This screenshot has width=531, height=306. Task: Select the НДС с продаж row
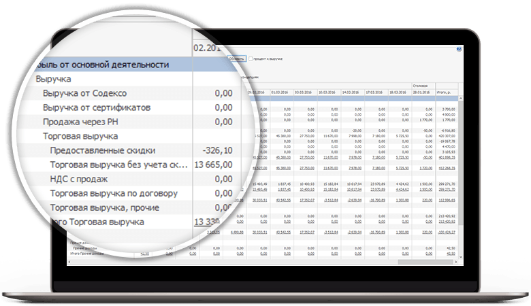coord(135,180)
